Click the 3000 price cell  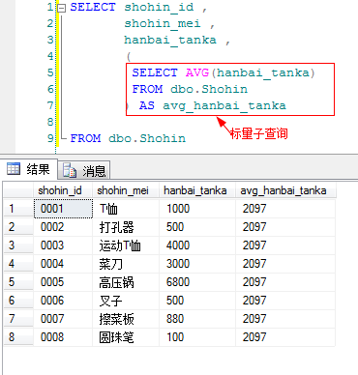[x=197, y=264]
